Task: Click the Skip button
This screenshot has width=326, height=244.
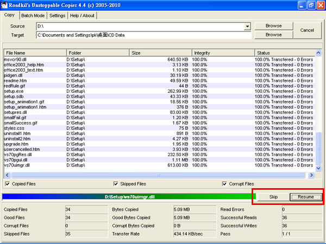Action: click(x=273, y=197)
